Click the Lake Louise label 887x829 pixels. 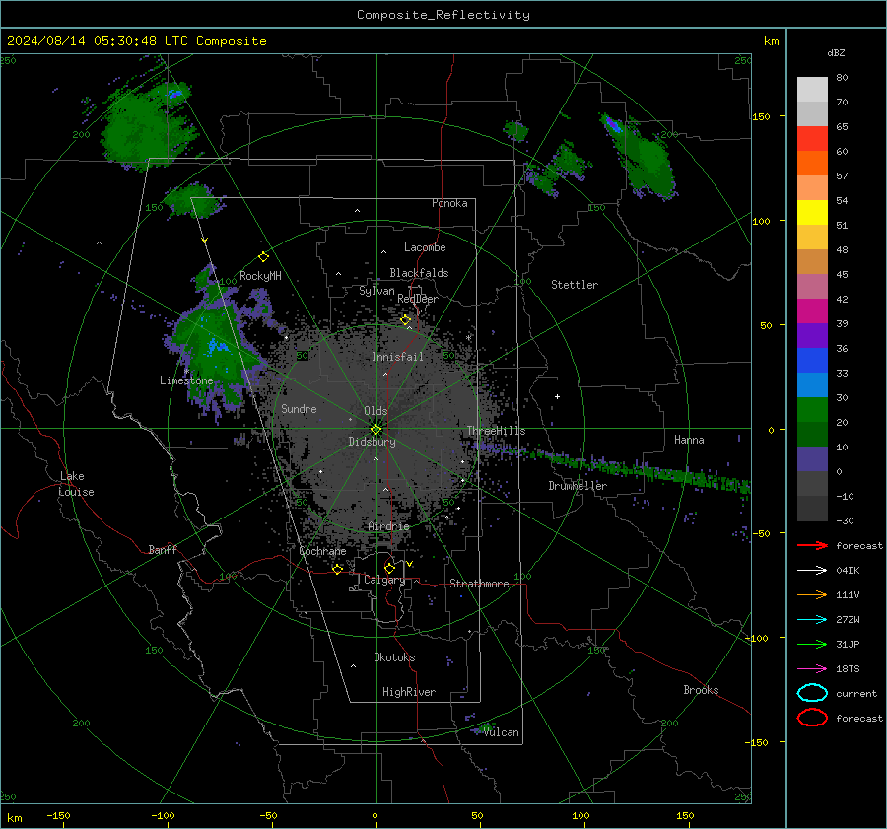[x=76, y=484]
